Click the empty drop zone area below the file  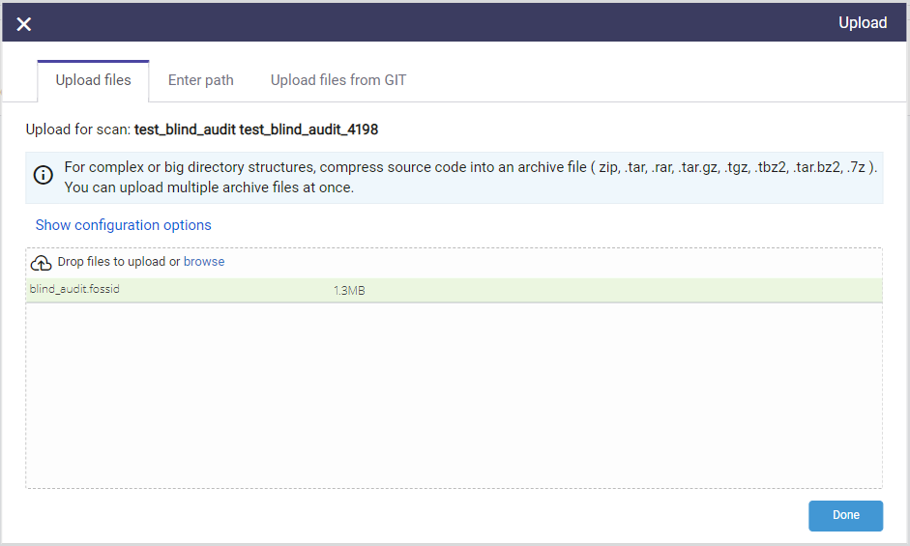[x=454, y=396]
